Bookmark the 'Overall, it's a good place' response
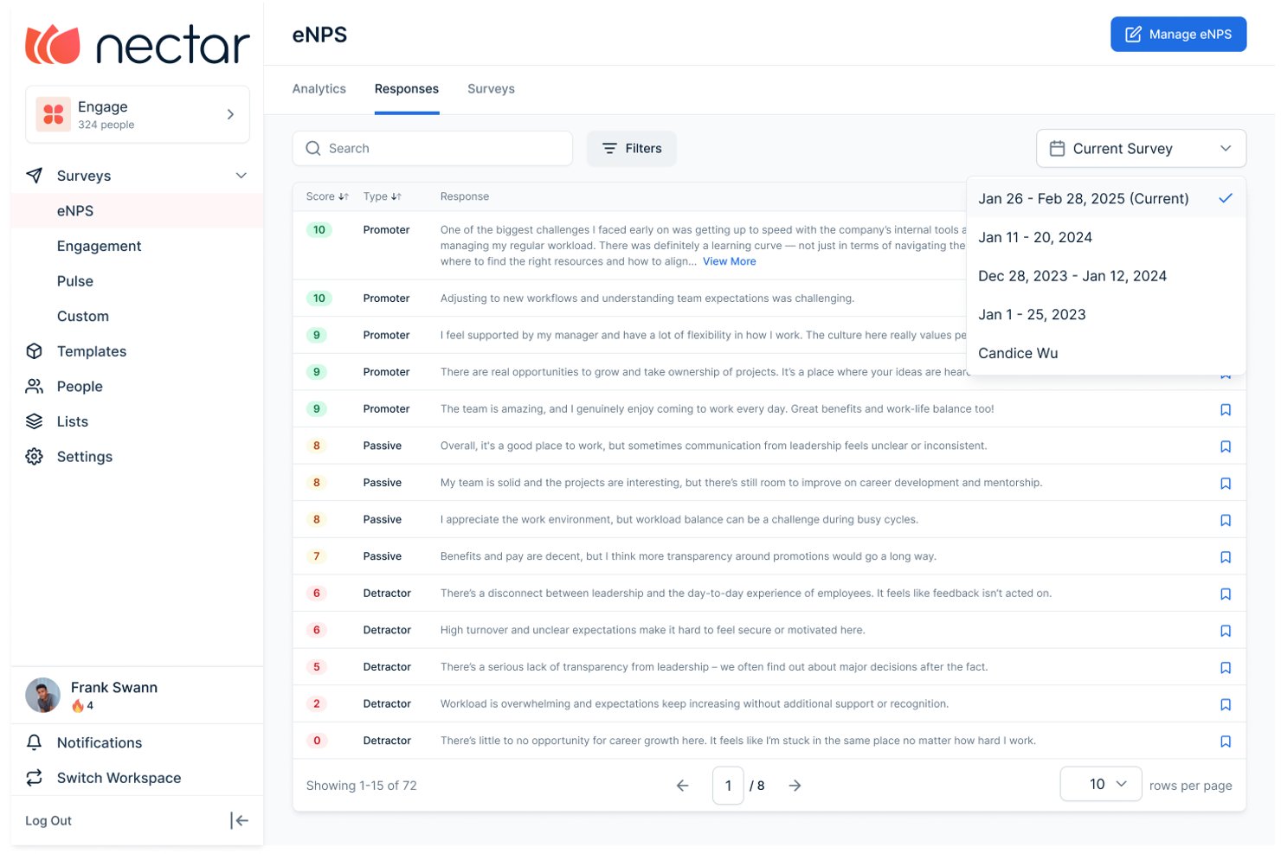This screenshot has width=1281, height=854. click(1226, 447)
